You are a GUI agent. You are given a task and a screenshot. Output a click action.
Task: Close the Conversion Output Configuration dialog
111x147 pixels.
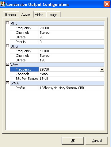coord(107,4)
